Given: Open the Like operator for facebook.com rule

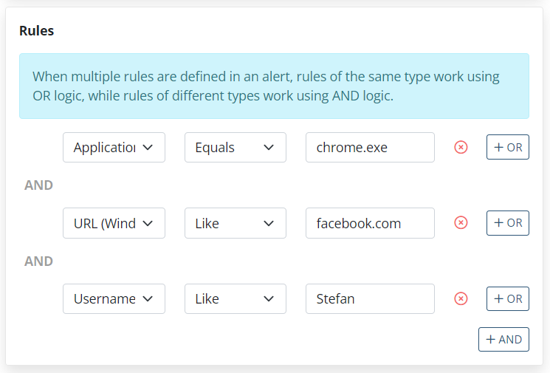Looking at the screenshot, I should (235, 223).
